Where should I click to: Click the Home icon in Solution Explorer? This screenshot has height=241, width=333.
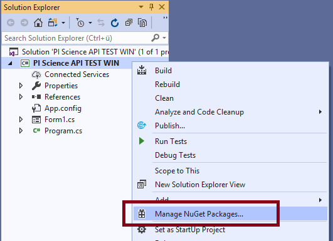point(38,23)
